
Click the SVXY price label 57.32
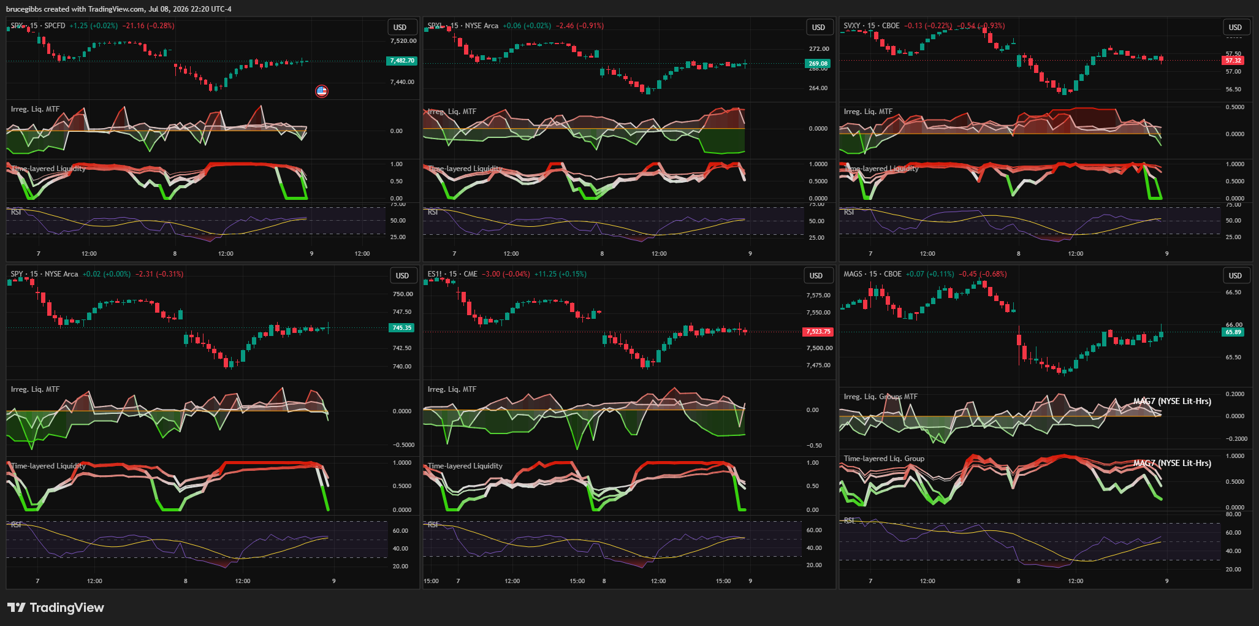(x=1233, y=61)
